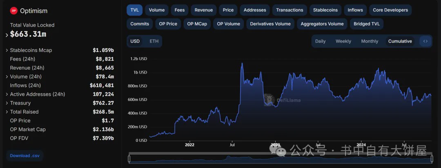
Task: Click the left range slider handle
Action: pyautogui.click(x=129, y=159)
